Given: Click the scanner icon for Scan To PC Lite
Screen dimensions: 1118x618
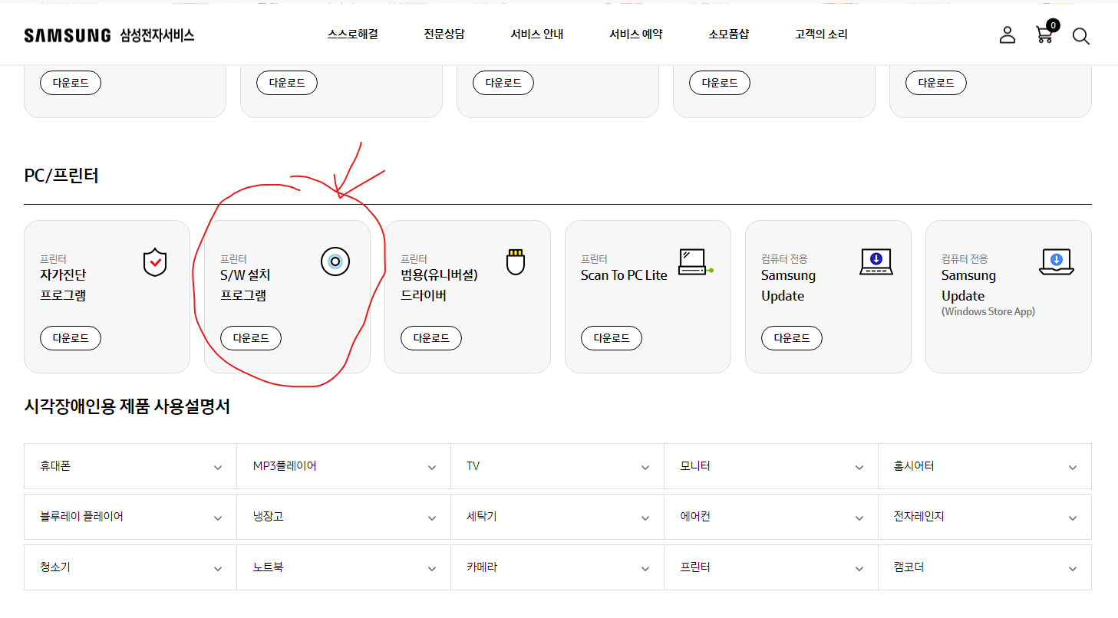Looking at the screenshot, I should point(696,261).
